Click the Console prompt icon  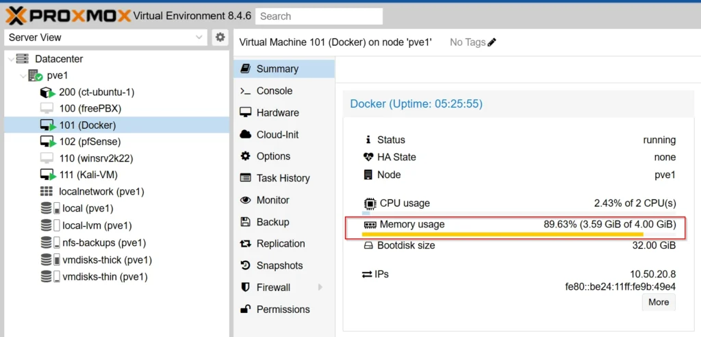245,91
